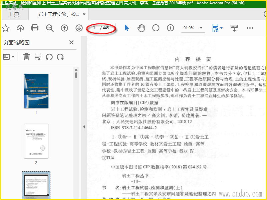Viewport: 267px width, 200px height.
Task: Open more tools with the ellipsis icon
Action: (250, 28)
